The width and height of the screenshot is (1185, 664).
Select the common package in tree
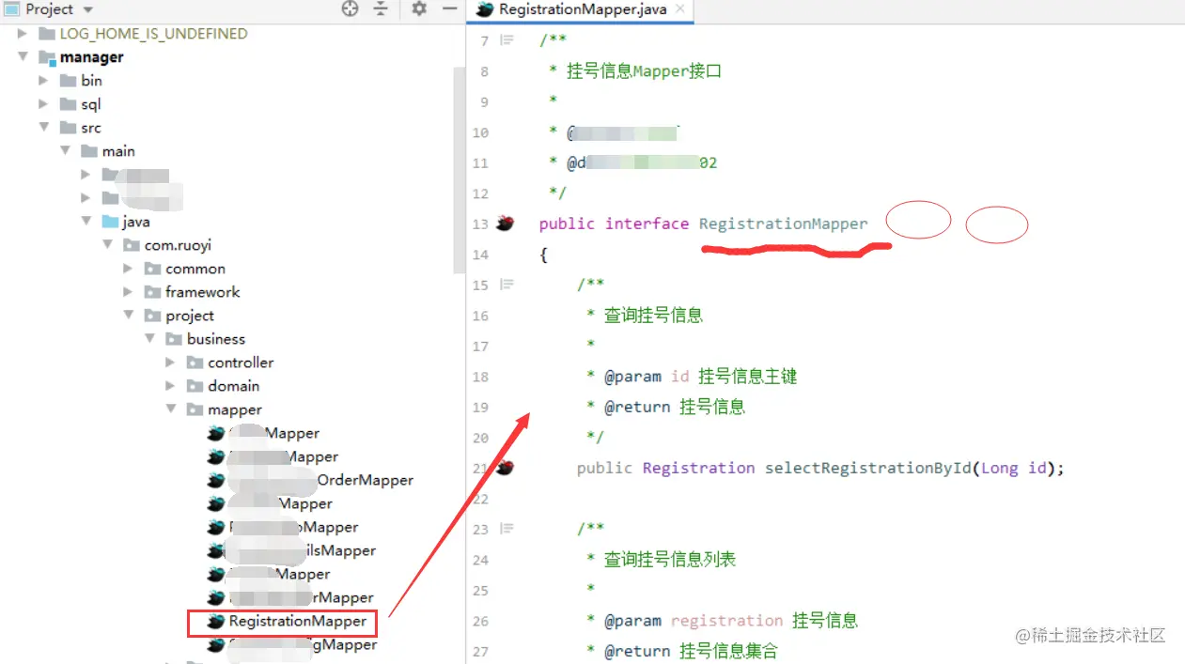pos(195,269)
